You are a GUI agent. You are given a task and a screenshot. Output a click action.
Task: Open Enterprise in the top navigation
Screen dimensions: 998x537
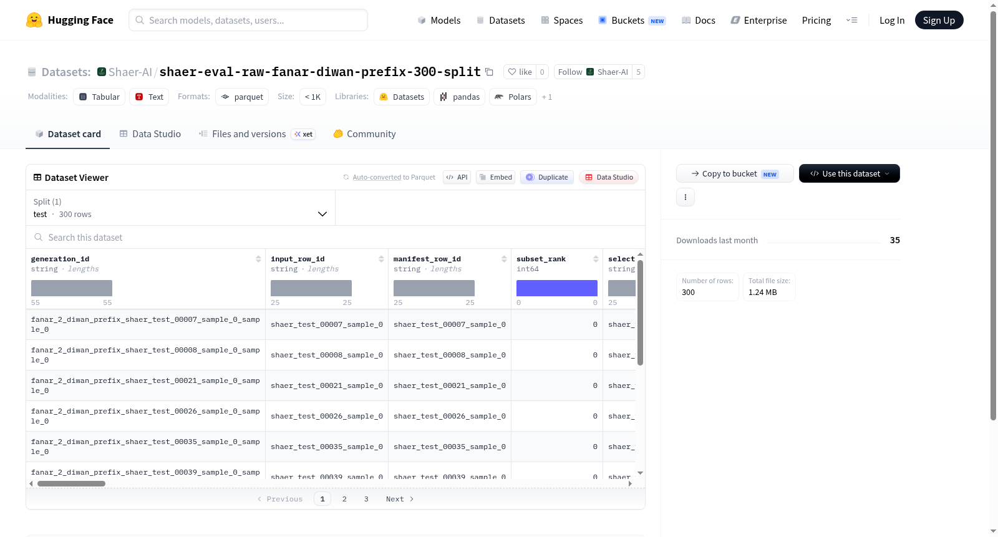[758, 20]
